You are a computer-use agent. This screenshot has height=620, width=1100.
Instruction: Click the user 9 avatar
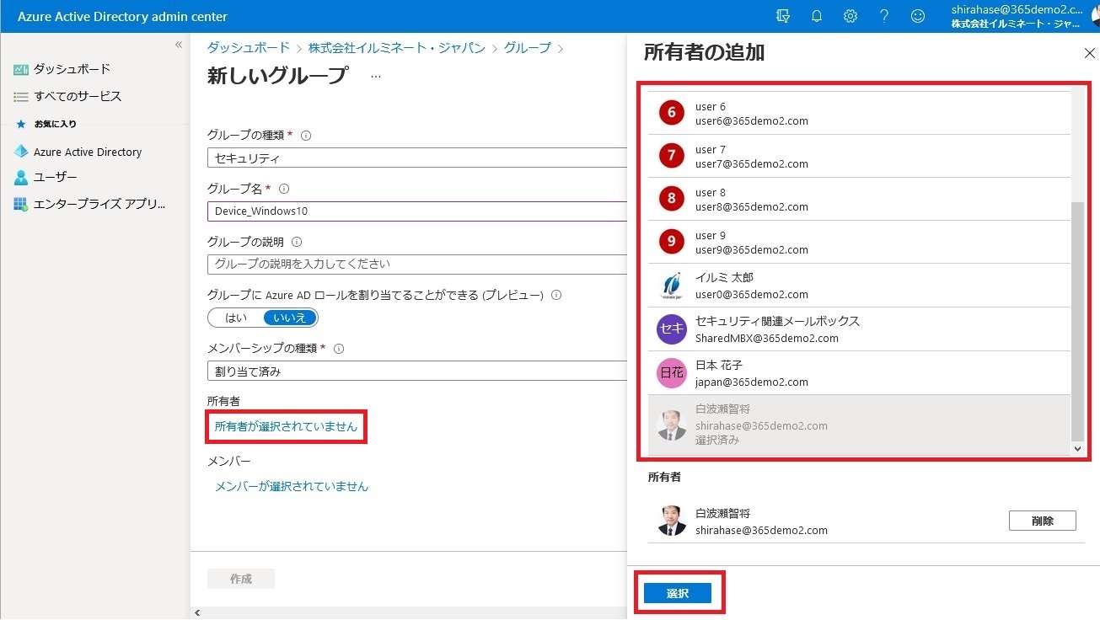tap(672, 242)
